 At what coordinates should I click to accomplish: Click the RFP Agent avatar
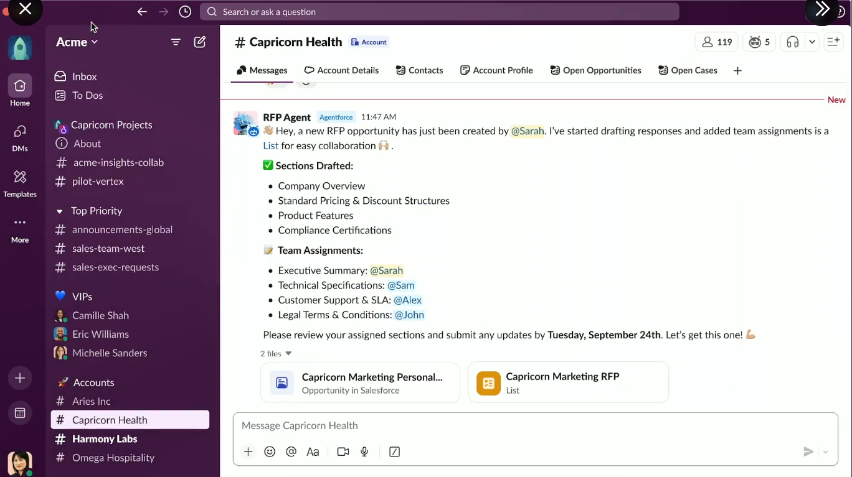tap(245, 123)
